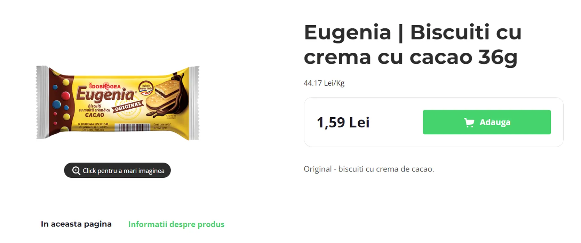
Task: Click the Dobrogea logo on the wrapper
Action: click(105, 86)
